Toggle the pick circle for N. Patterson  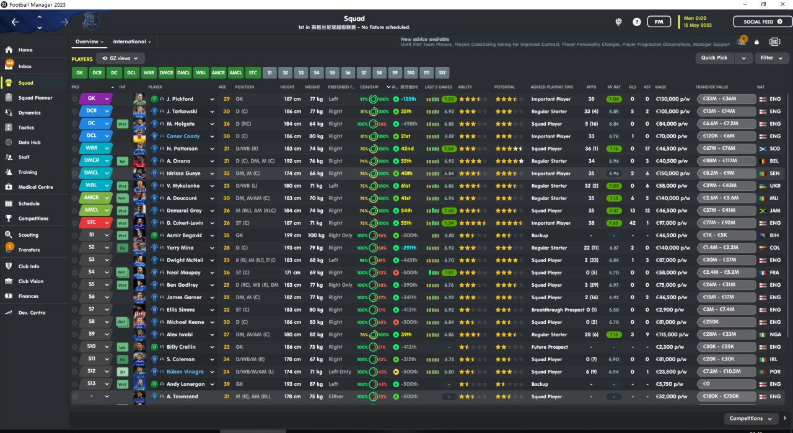75,149
